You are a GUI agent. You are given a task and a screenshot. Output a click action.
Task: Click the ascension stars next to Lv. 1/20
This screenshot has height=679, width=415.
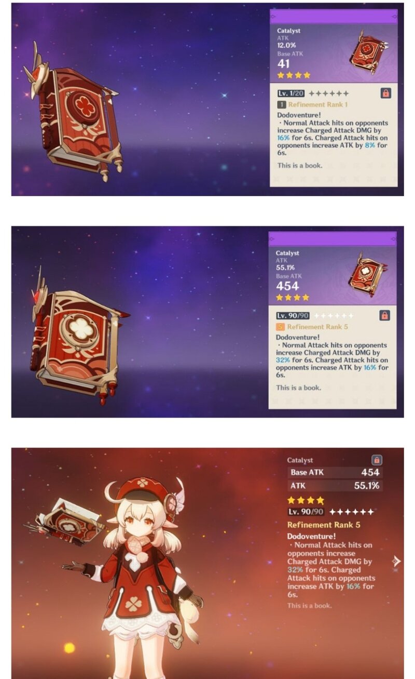point(328,94)
